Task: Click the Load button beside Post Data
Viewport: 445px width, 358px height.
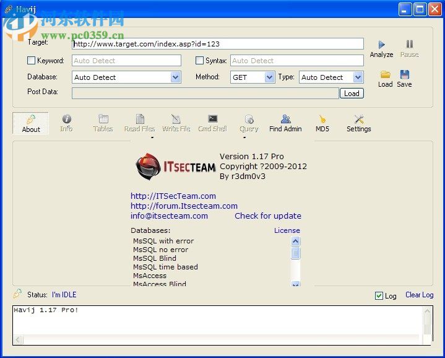Action: [x=352, y=94]
